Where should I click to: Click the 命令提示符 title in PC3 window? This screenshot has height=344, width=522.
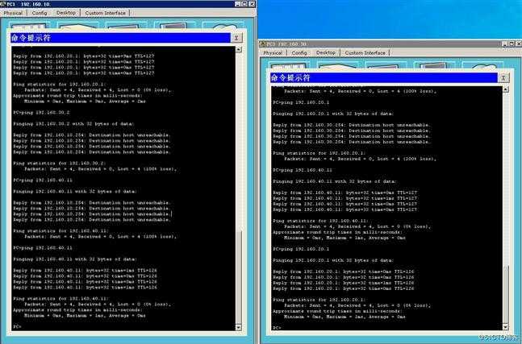[x=290, y=78]
